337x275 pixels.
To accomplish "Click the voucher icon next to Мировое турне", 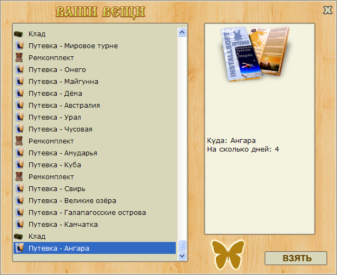I will [x=19, y=45].
